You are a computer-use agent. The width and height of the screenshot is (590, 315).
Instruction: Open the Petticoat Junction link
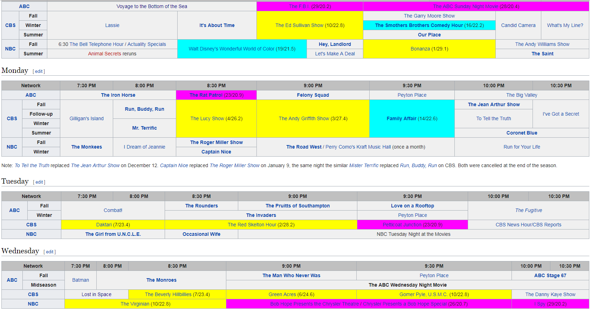click(402, 225)
